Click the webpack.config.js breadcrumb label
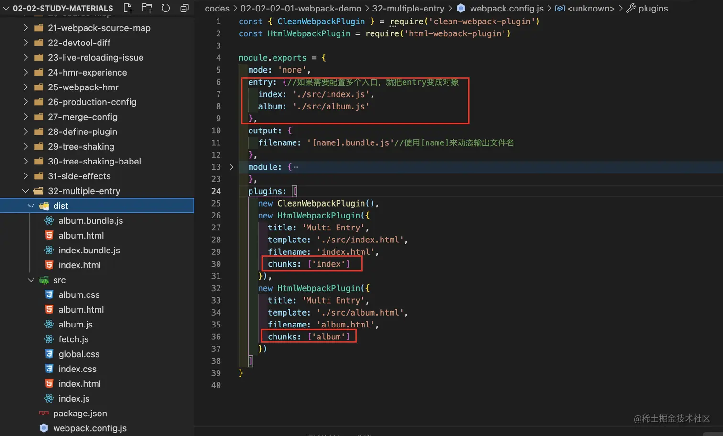Image resolution: width=723 pixels, height=436 pixels. (x=507, y=8)
